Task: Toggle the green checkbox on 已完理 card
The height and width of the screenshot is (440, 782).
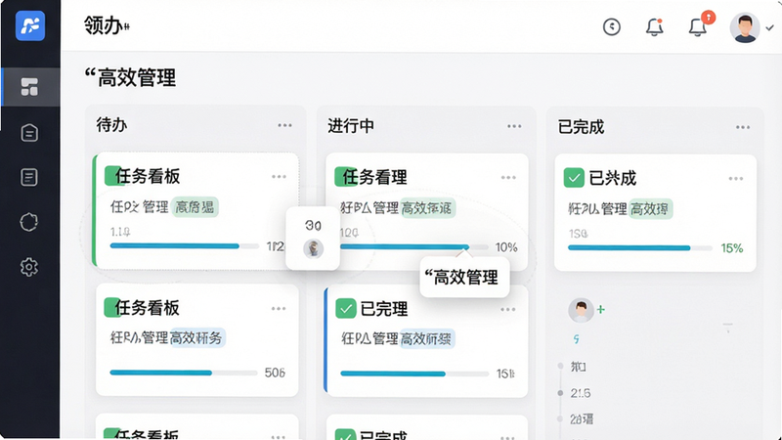Action: (345, 308)
